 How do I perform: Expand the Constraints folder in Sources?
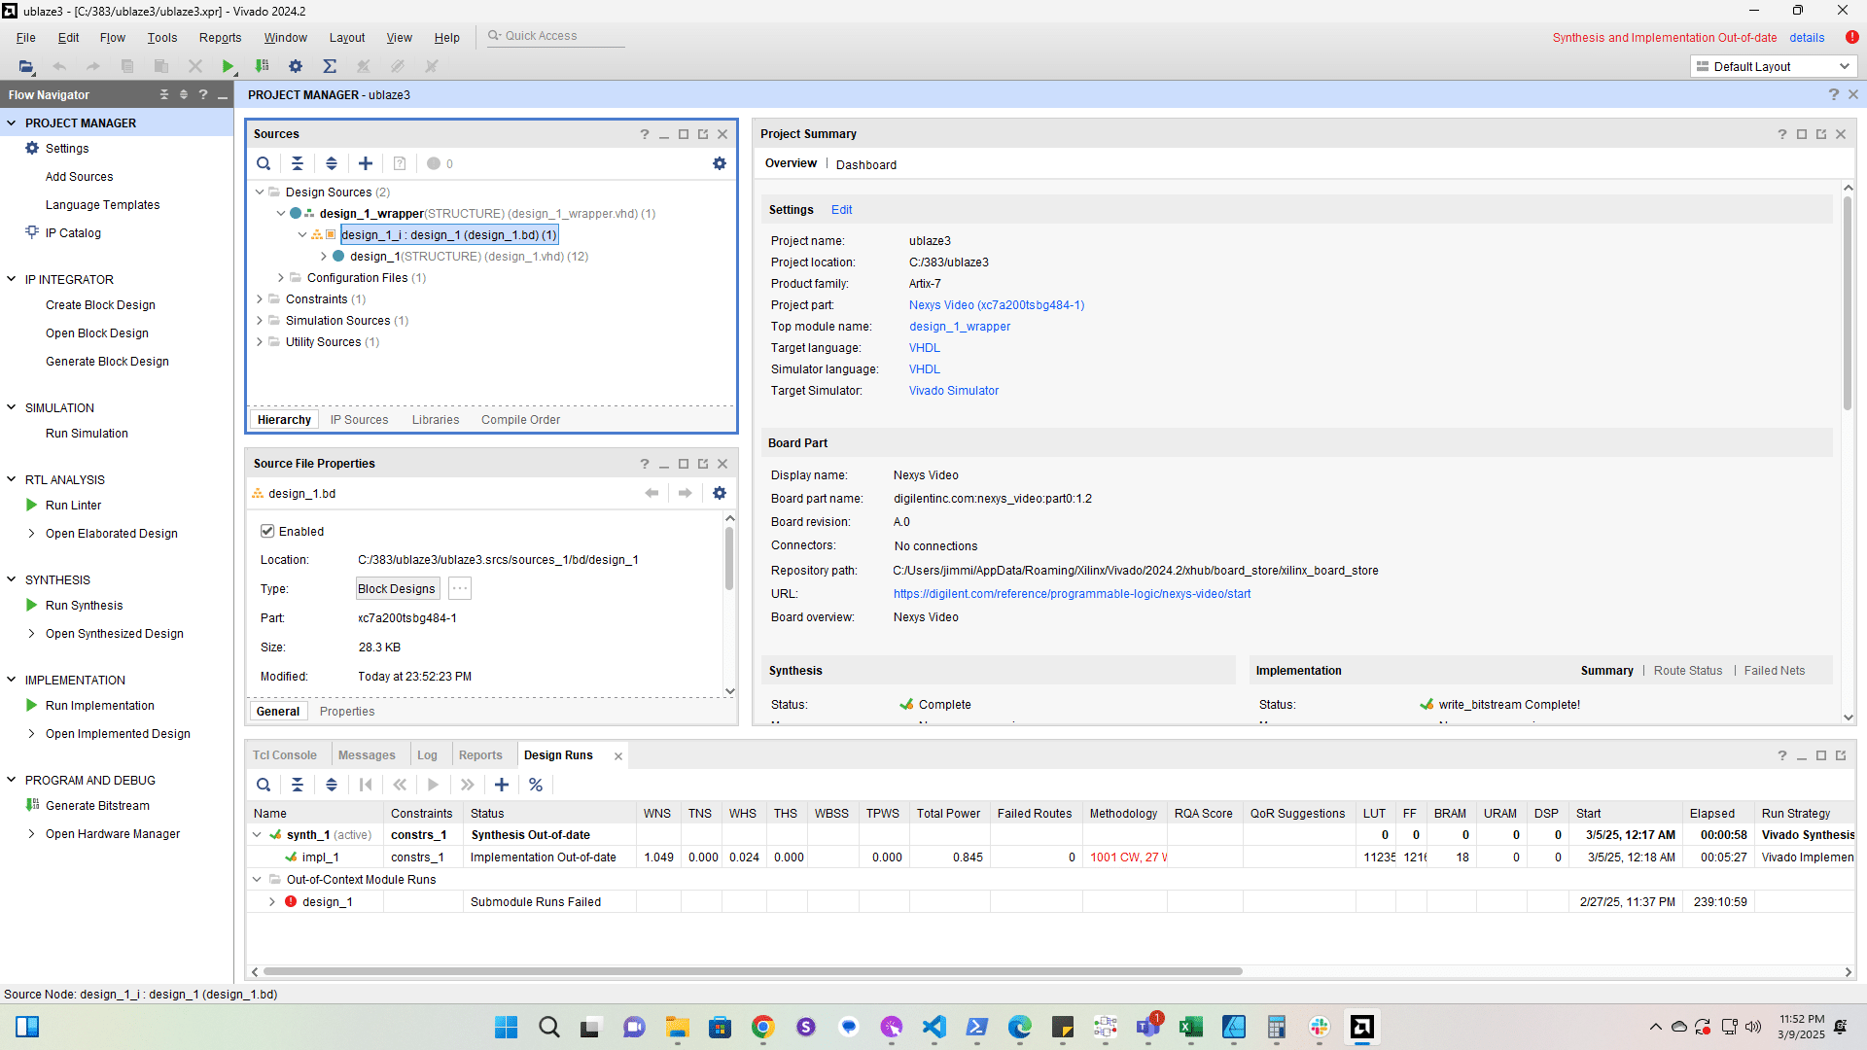(260, 299)
